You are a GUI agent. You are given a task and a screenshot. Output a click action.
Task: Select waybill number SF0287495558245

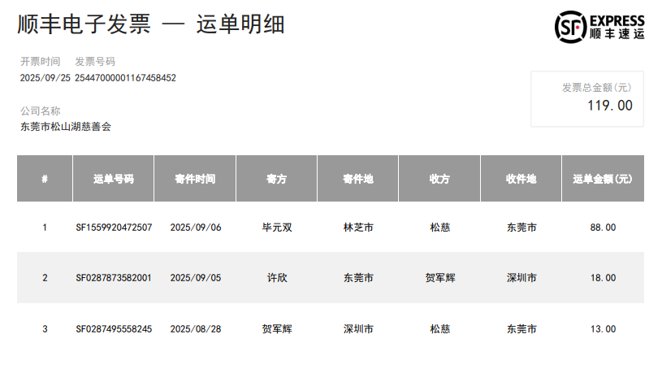pos(114,329)
